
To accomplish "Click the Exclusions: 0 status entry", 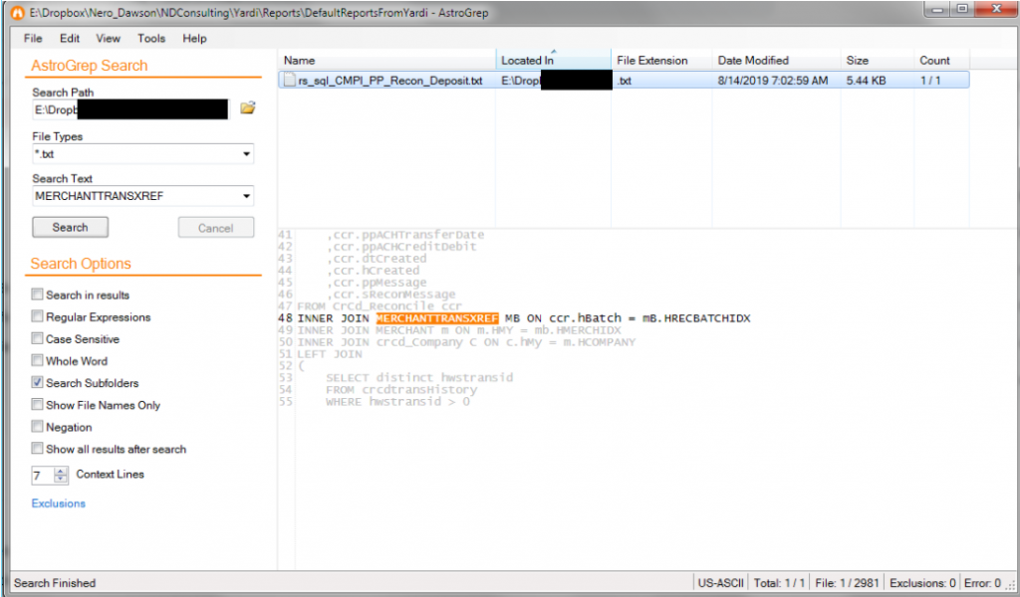I will pos(922,583).
